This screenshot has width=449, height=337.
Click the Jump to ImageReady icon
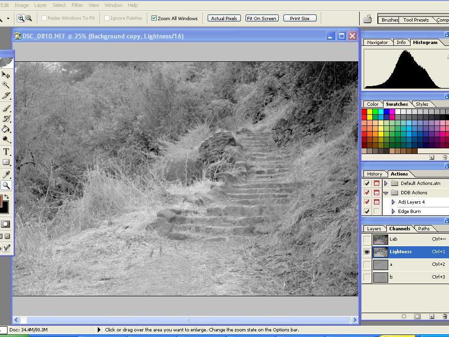click(6, 248)
